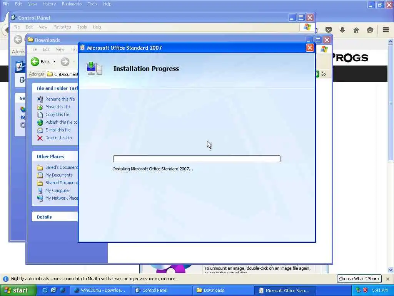The image size is (394, 296).
Task: Open Shared Documents in Other Places
Action: pyautogui.click(x=62, y=183)
